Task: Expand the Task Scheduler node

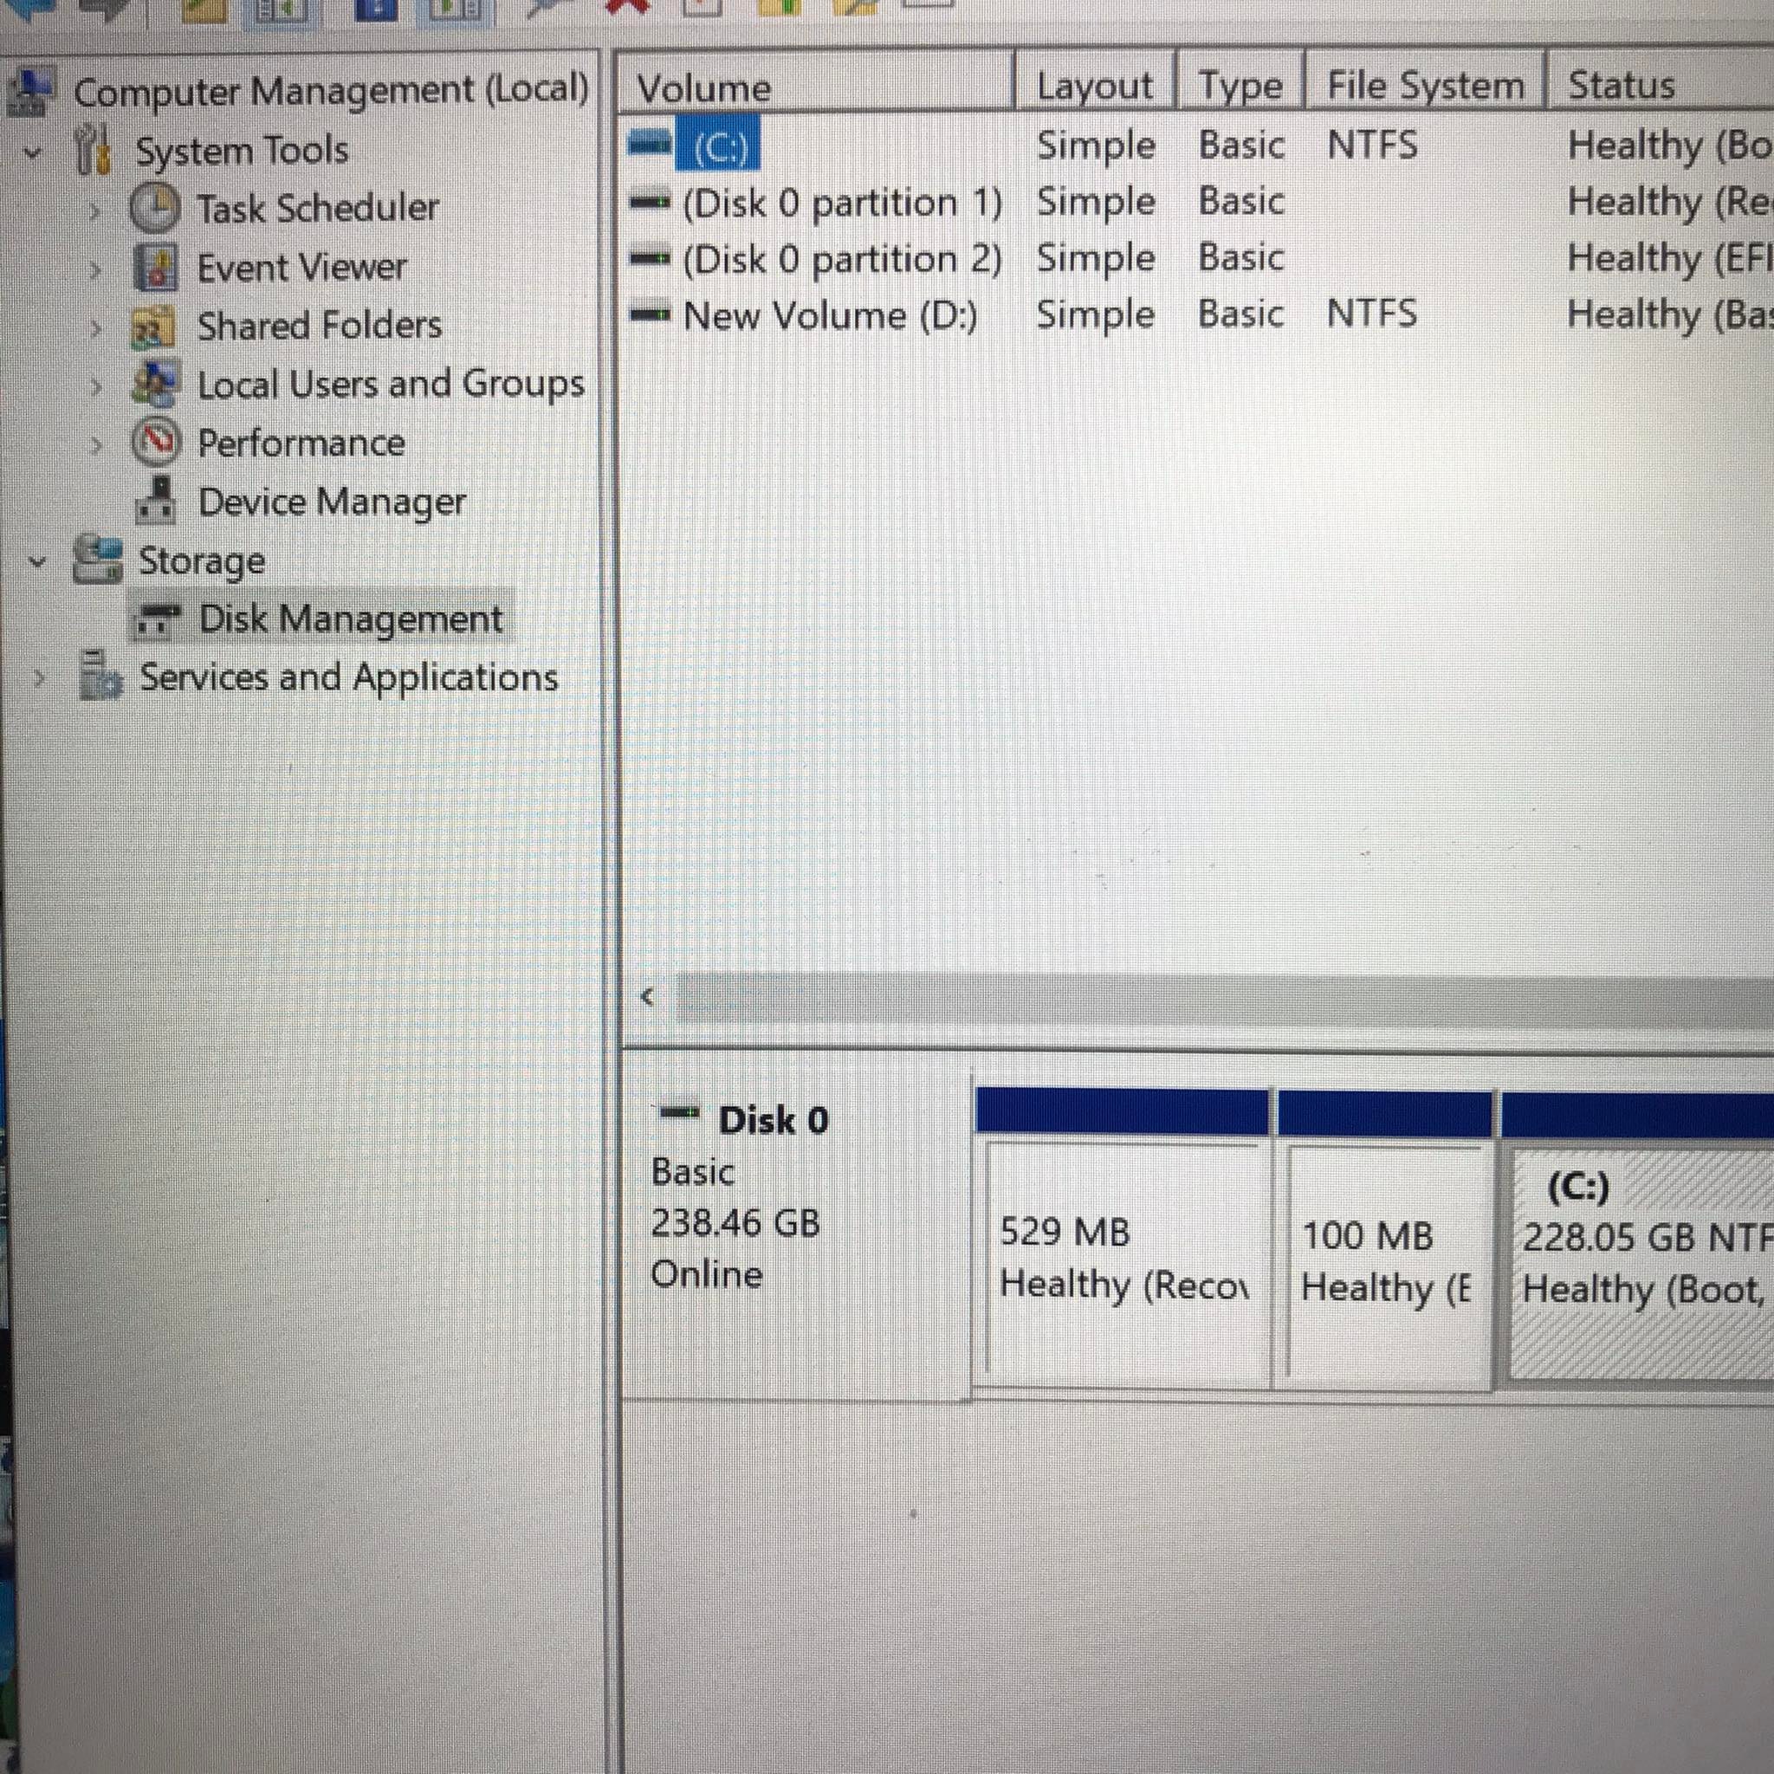Action: pyautogui.click(x=94, y=210)
